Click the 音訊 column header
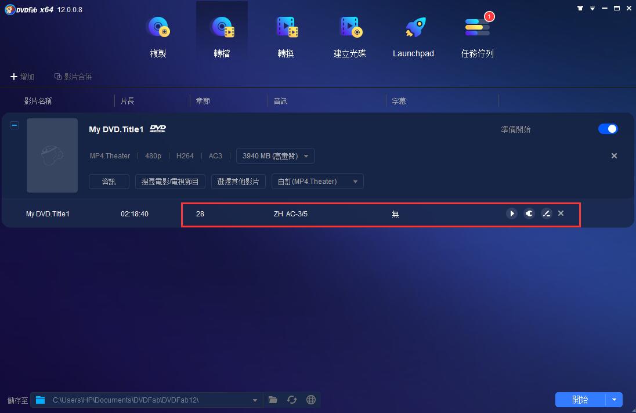 tap(280, 101)
